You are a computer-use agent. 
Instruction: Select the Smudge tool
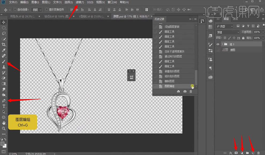(3, 89)
